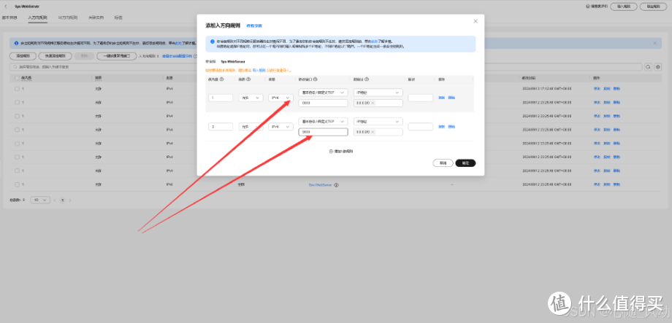Screen dimensions: 672x323
Task: Click help icon beside 策略 column header
Action: [248, 79]
